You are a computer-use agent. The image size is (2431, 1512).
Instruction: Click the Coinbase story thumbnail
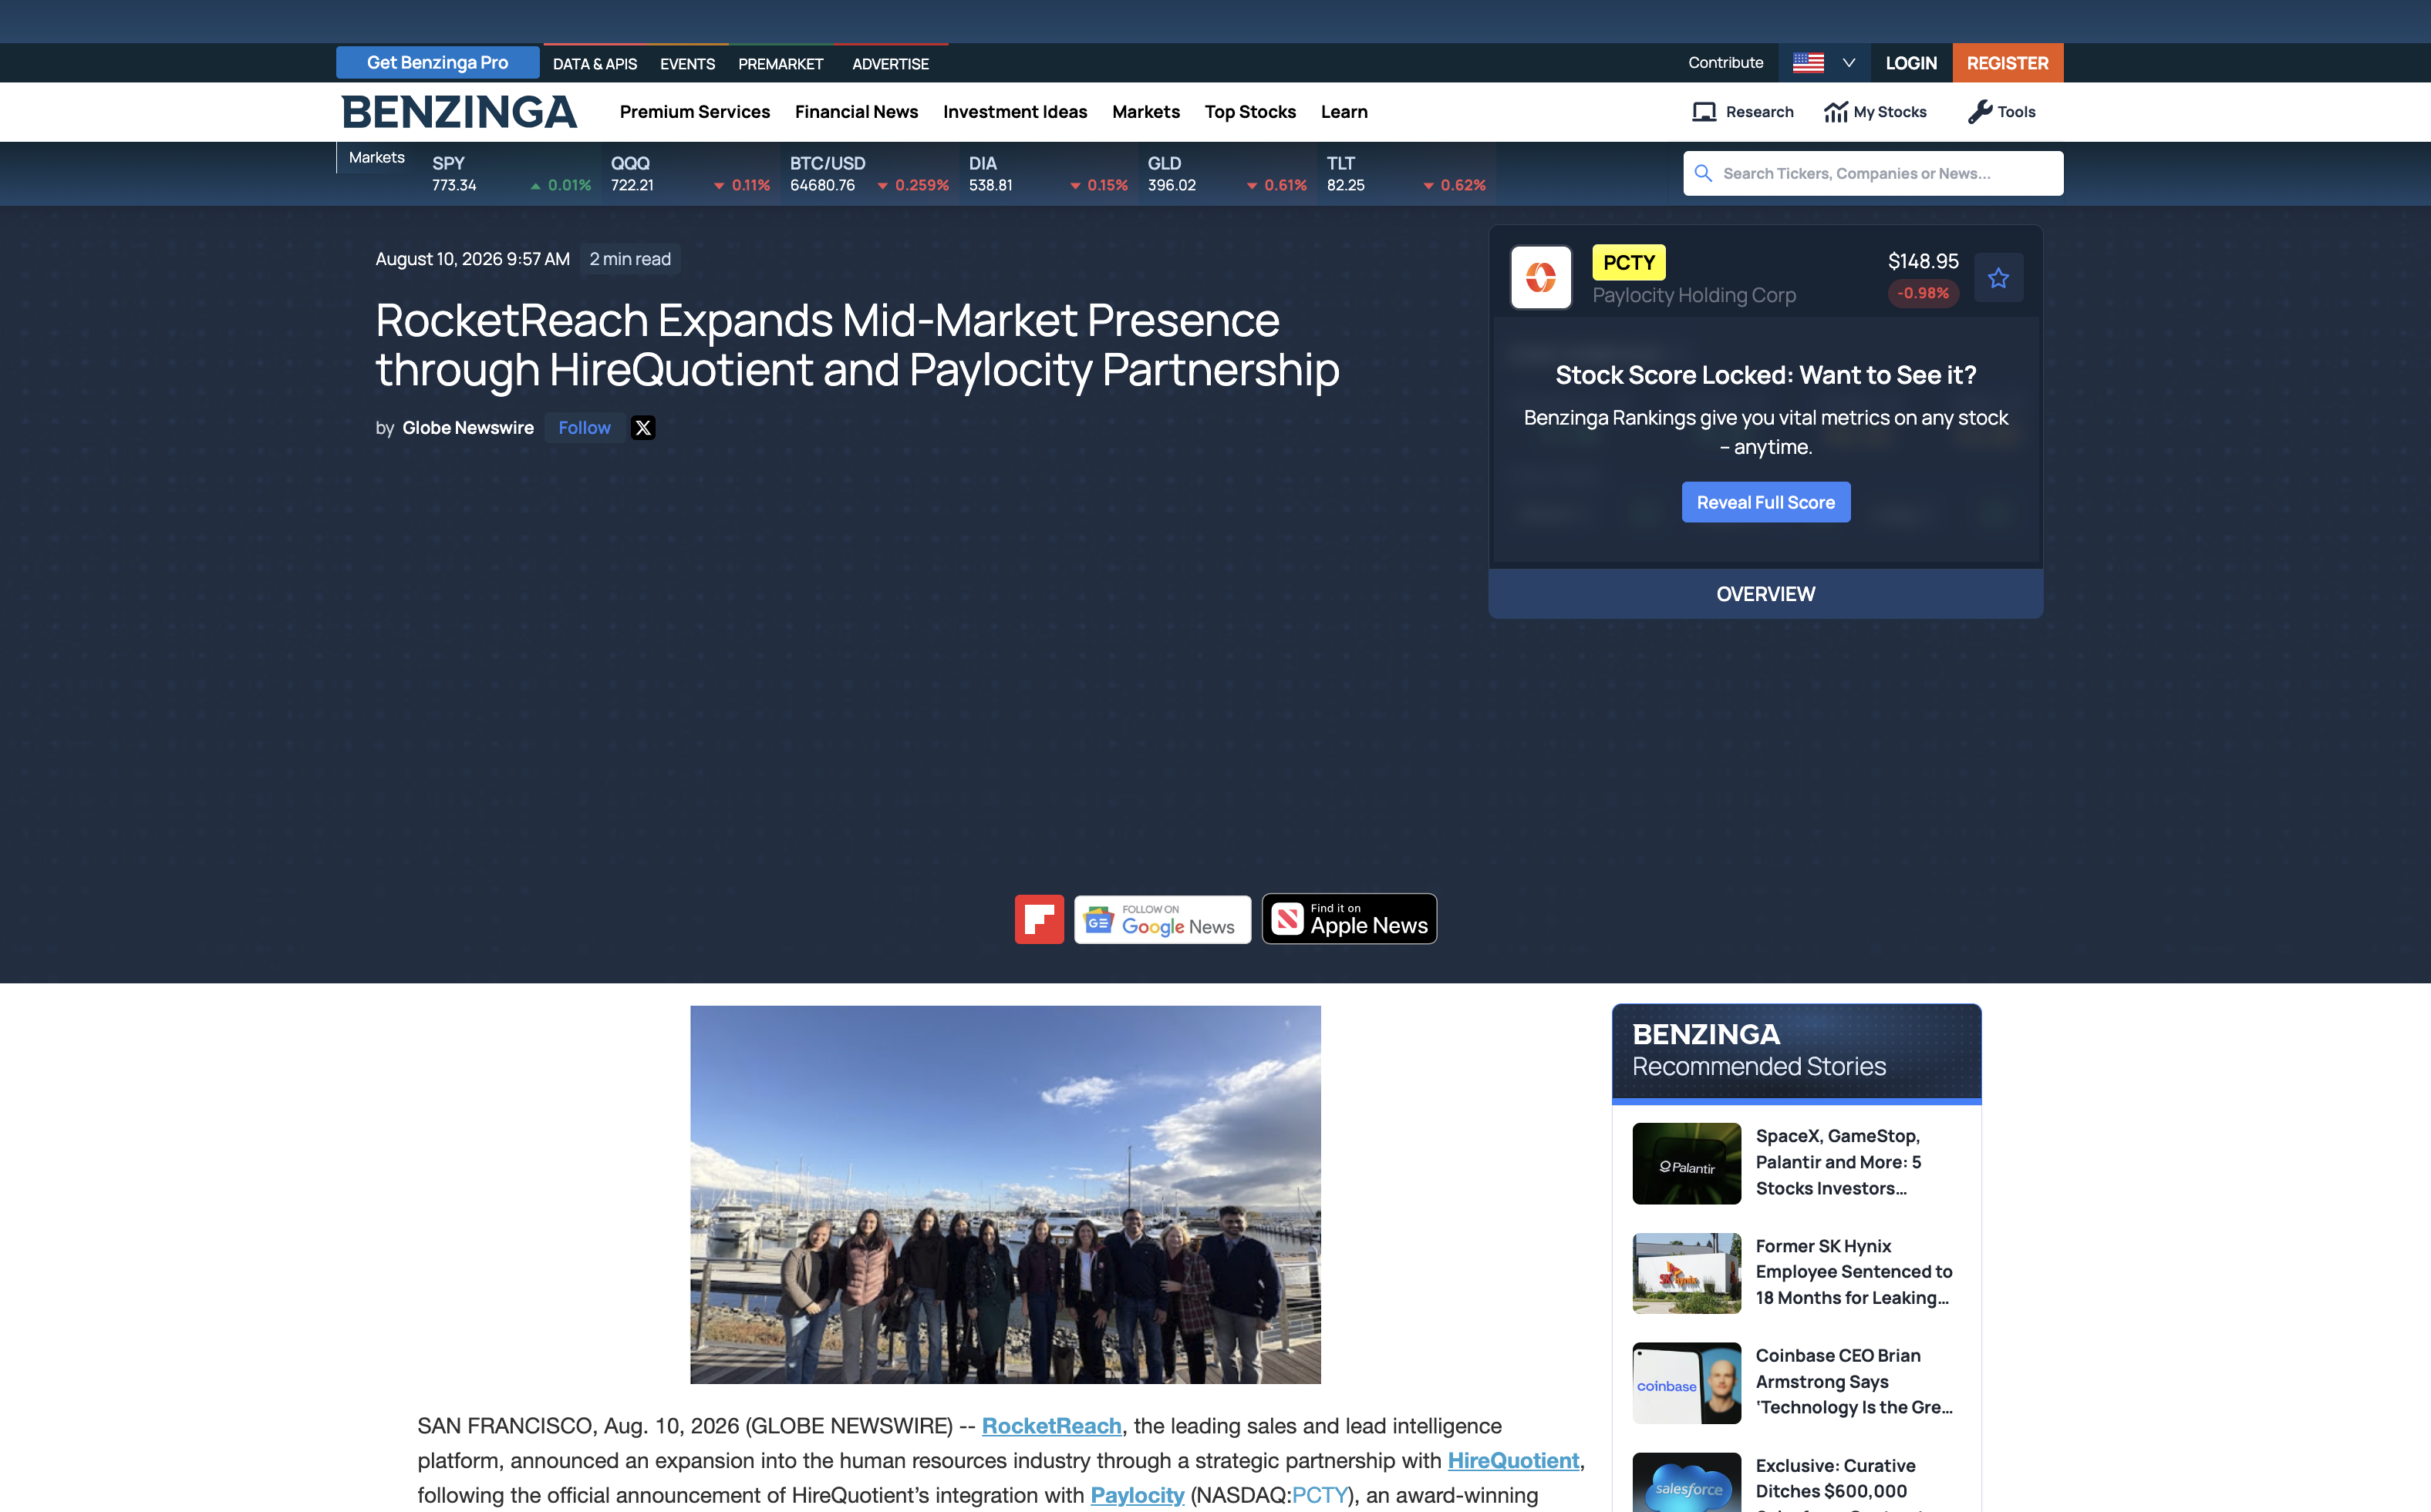tap(1687, 1383)
